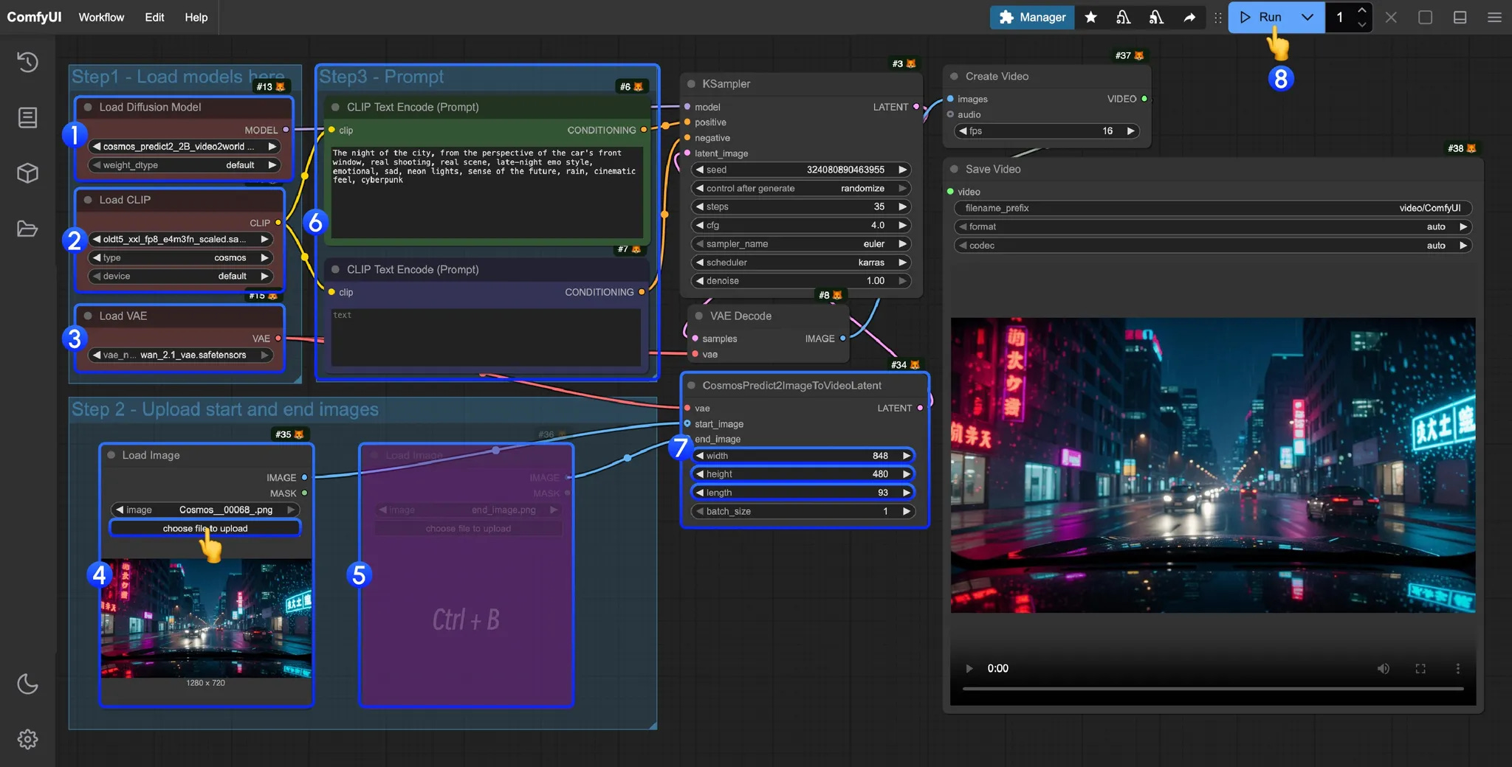The image size is (1512, 767).
Task: Click the fullscreen icon on the video player
Action: [x=1420, y=668]
